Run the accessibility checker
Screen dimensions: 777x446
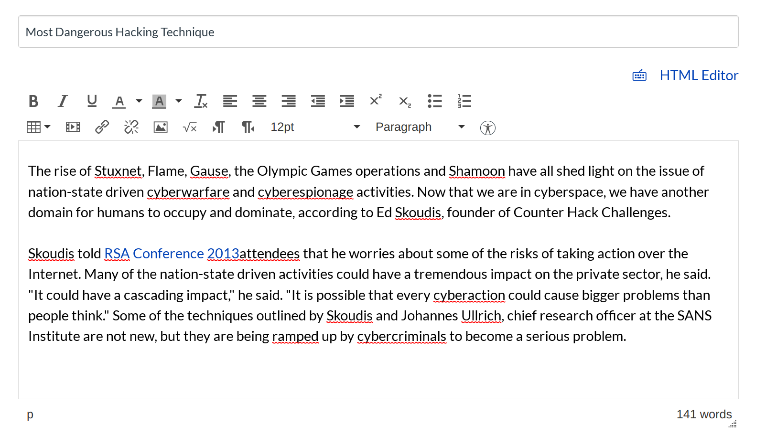pos(487,128)
